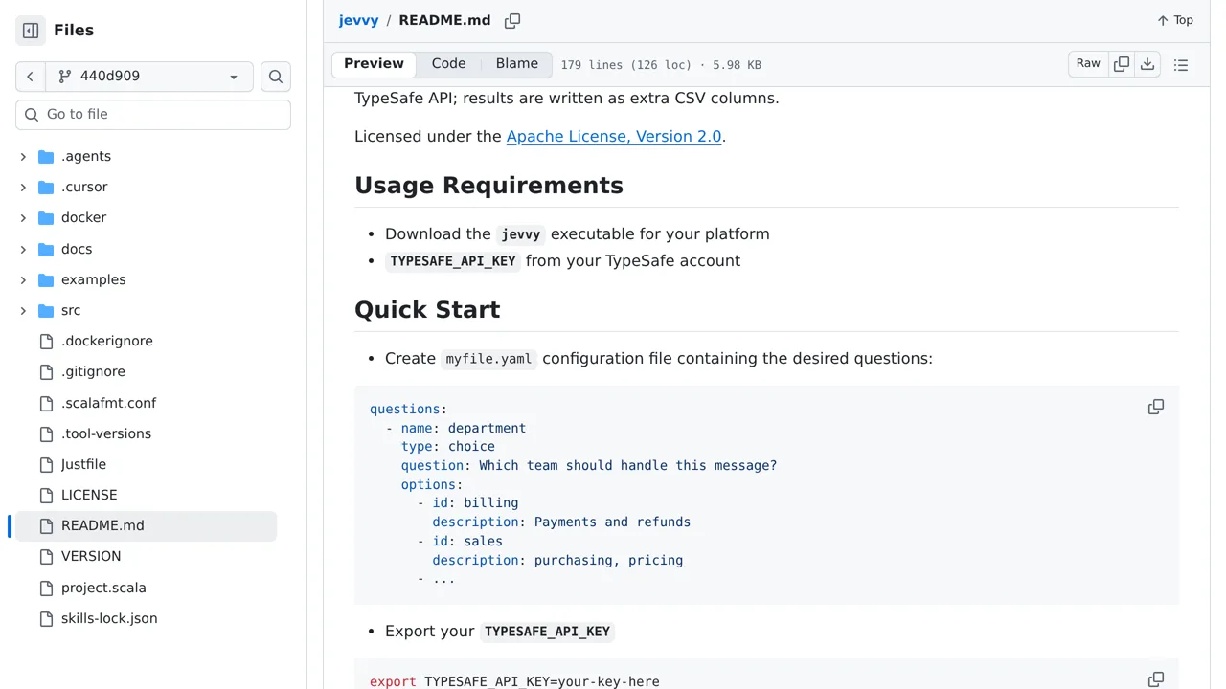The height and width of the screenshot is (689, 1226).
Task: Click the file icon beside LICENSE
Action: point(46,496)
